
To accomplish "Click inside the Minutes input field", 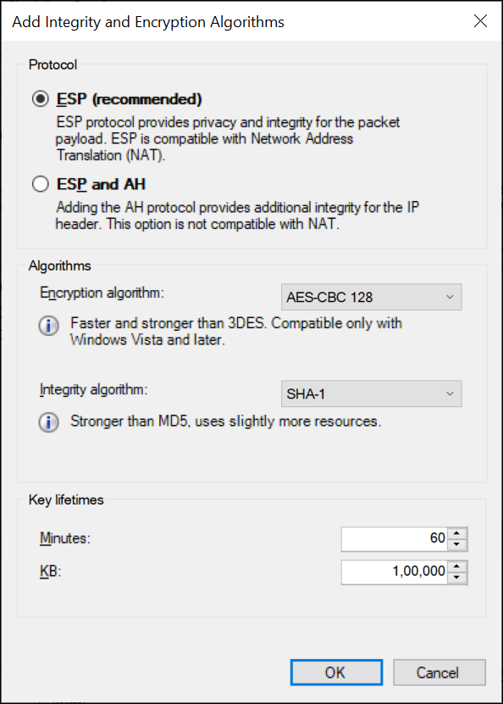I will click(x=394, y=539).
